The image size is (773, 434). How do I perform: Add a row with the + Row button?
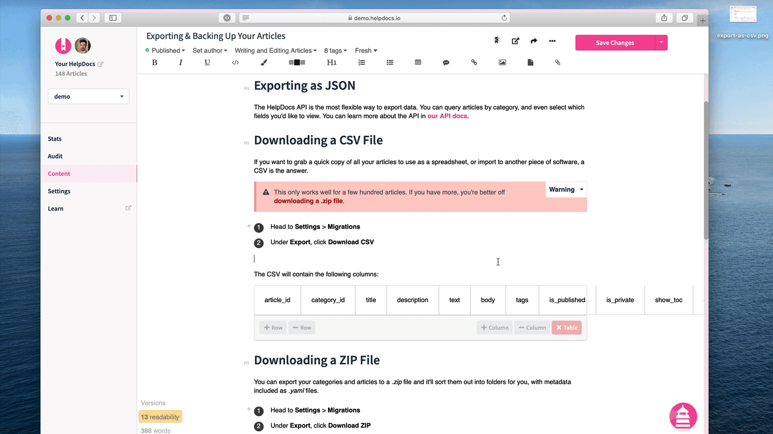coord(273,327)
